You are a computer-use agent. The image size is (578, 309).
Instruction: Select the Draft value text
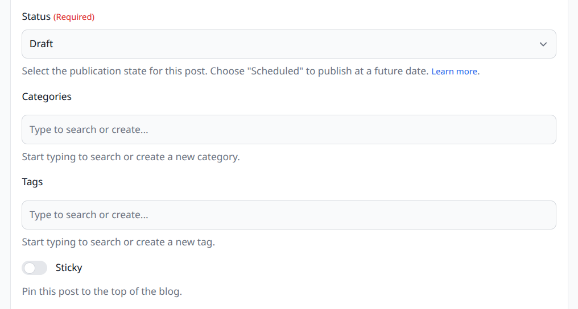pos(42,44)
